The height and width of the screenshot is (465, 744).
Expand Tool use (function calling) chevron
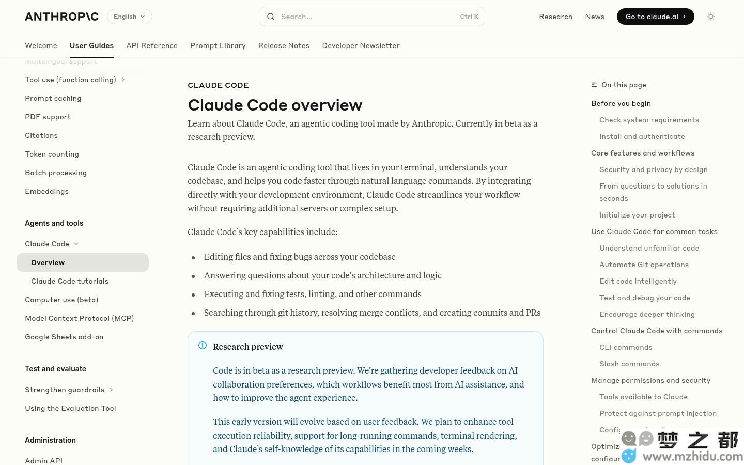pyautogui.click(x=123, y=80)
